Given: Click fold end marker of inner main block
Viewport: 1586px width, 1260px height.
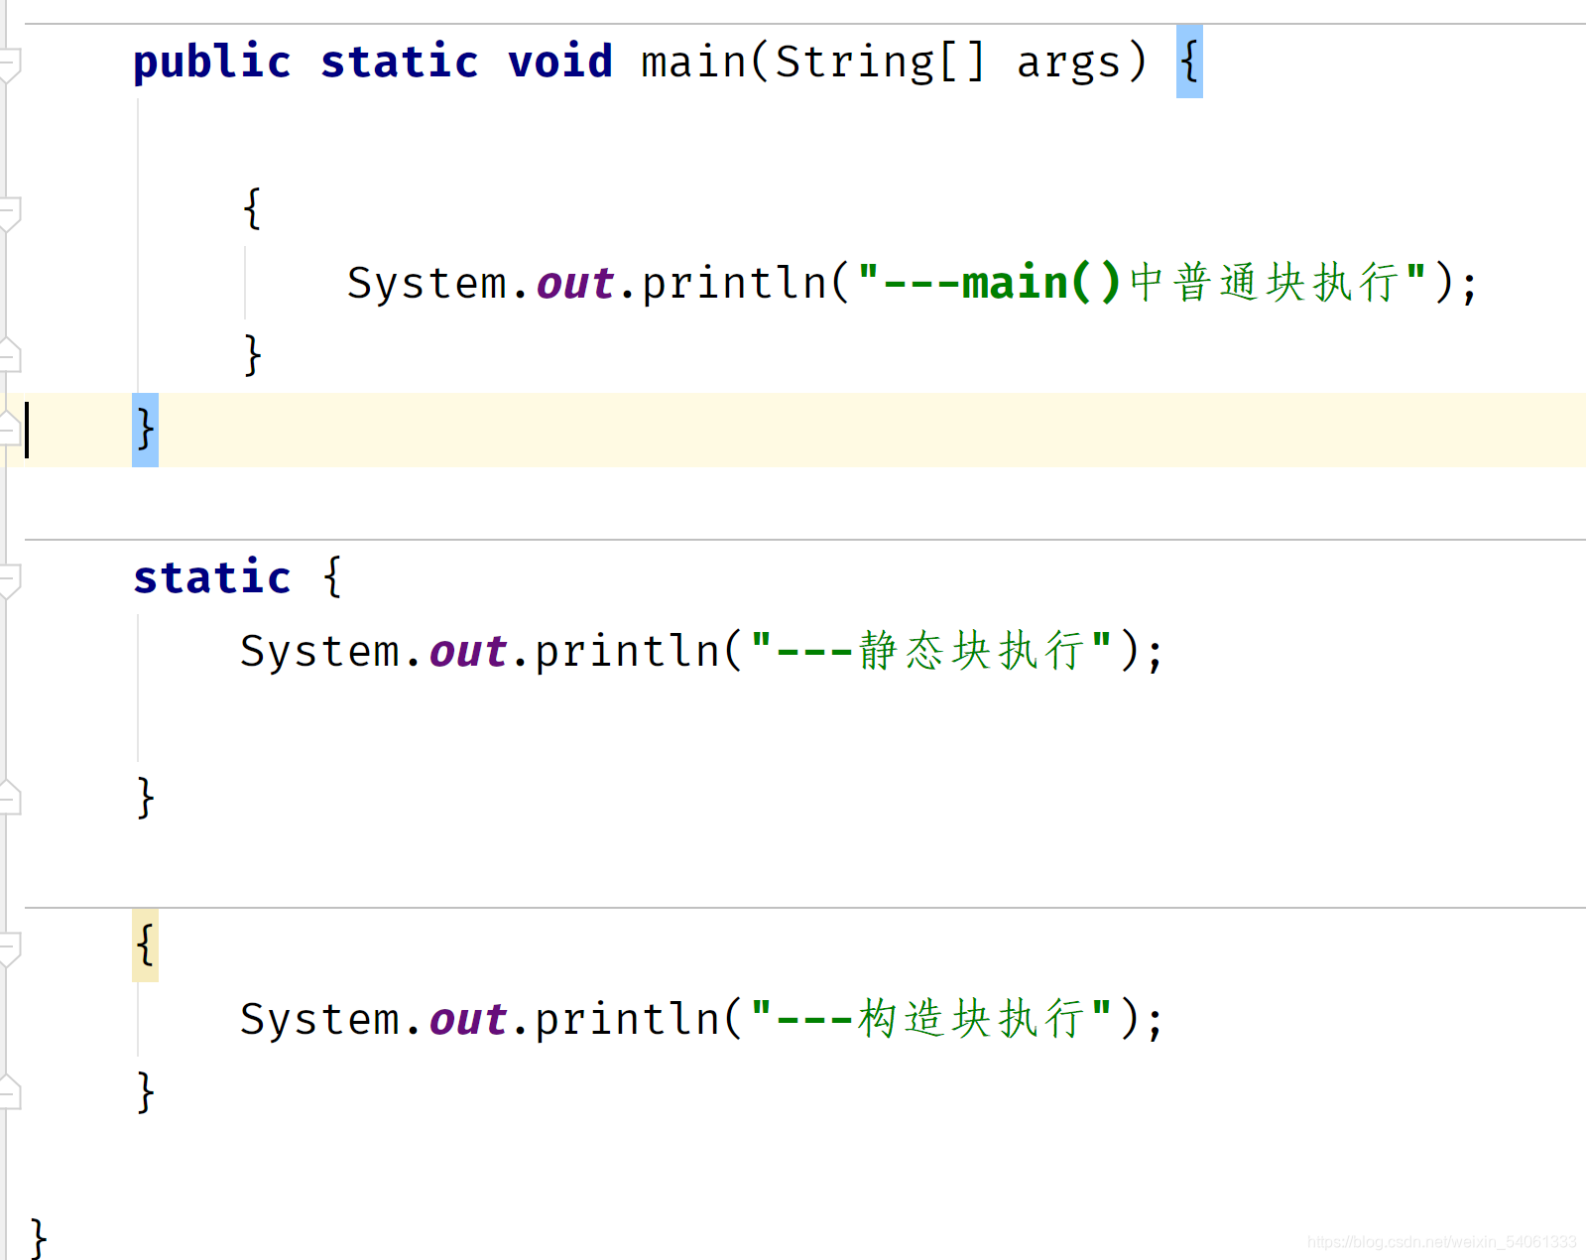Looking at the screenshot, I should [8, 354].
